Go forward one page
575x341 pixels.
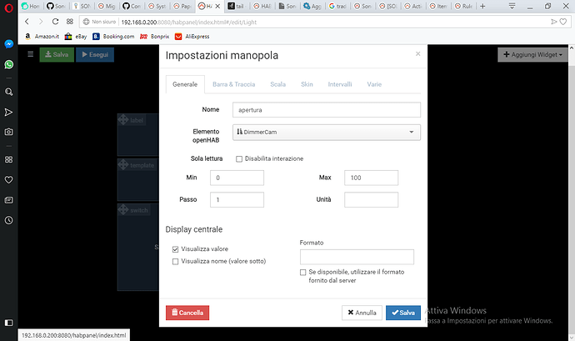point(41,22)
